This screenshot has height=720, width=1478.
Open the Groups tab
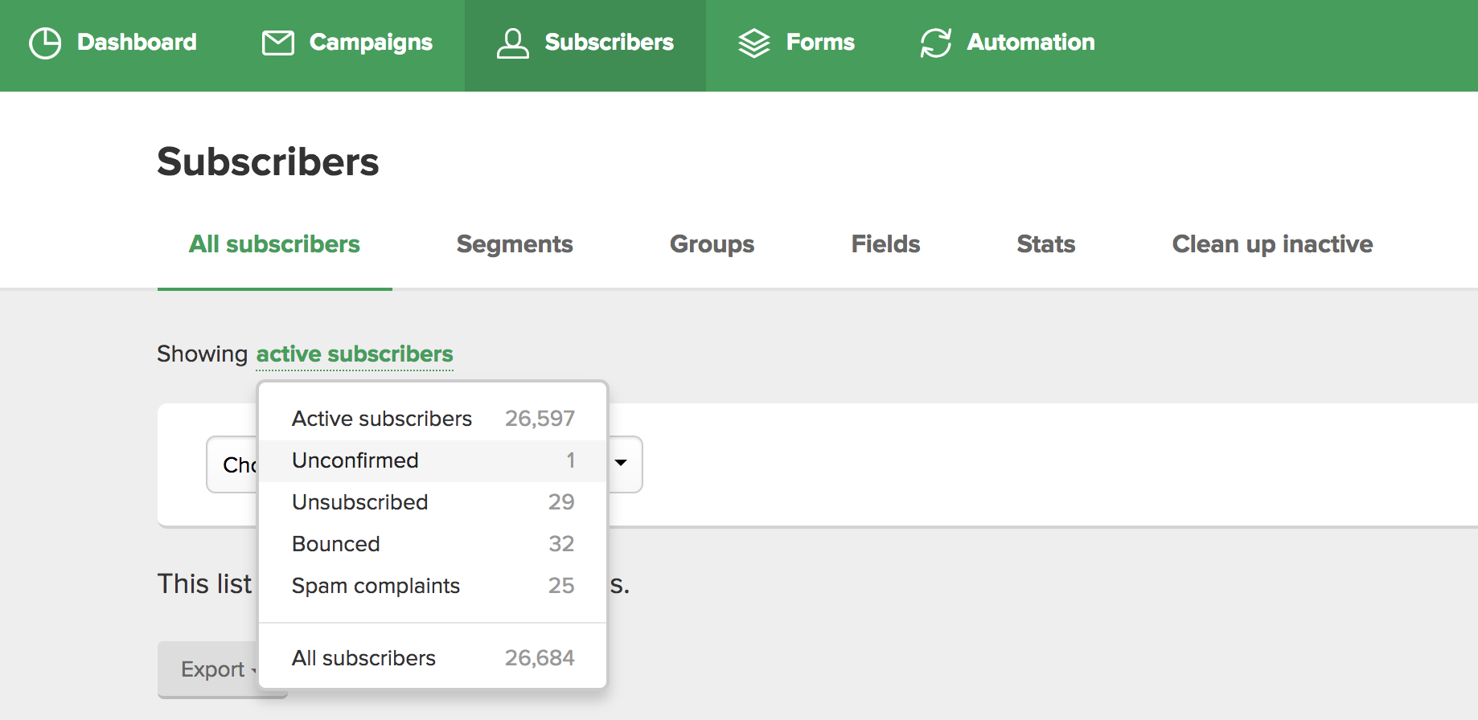[712, 244]
